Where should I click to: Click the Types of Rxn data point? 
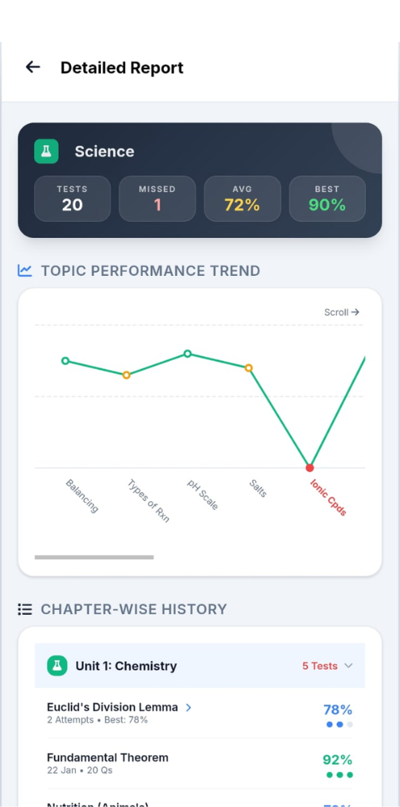tap(127, 375)
